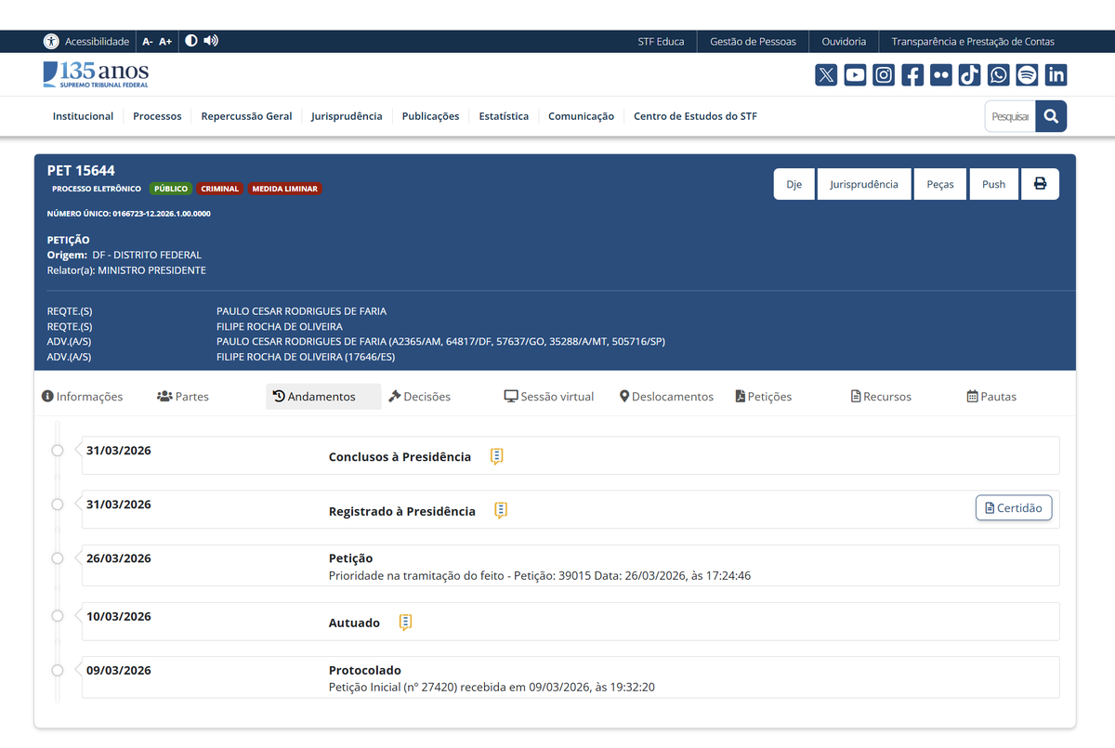Select the Andamentos tab
This screenshot has width=1115, height=748.
(x=323, y=397)
